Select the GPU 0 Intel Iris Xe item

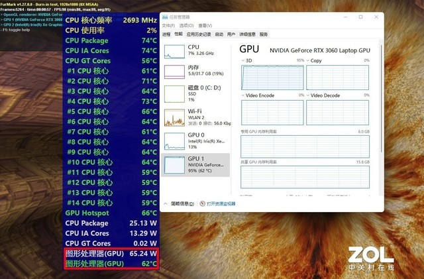[x=196, y=141]
